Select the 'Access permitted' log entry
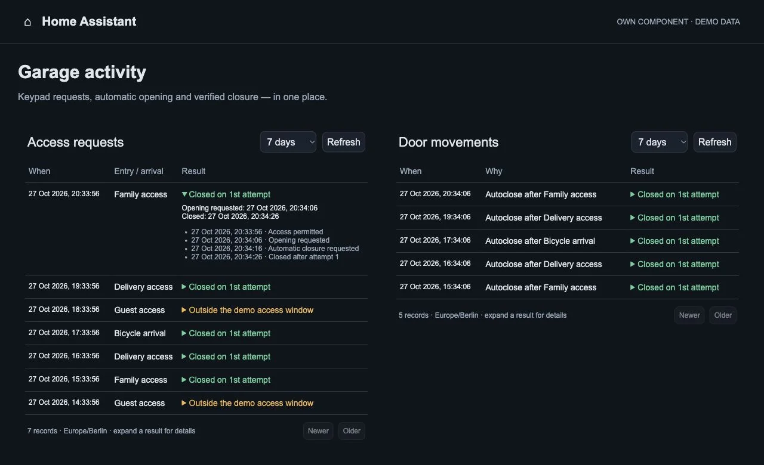 (257, 232)
